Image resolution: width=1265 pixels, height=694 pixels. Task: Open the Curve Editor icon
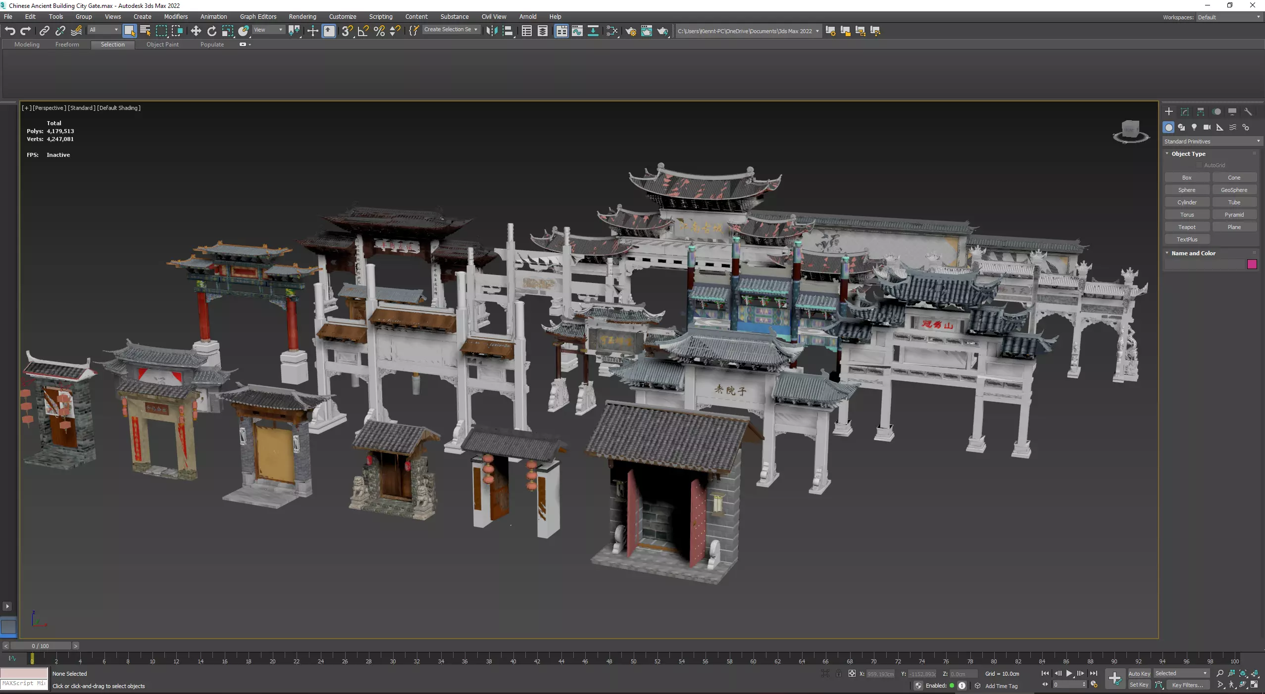577,31
